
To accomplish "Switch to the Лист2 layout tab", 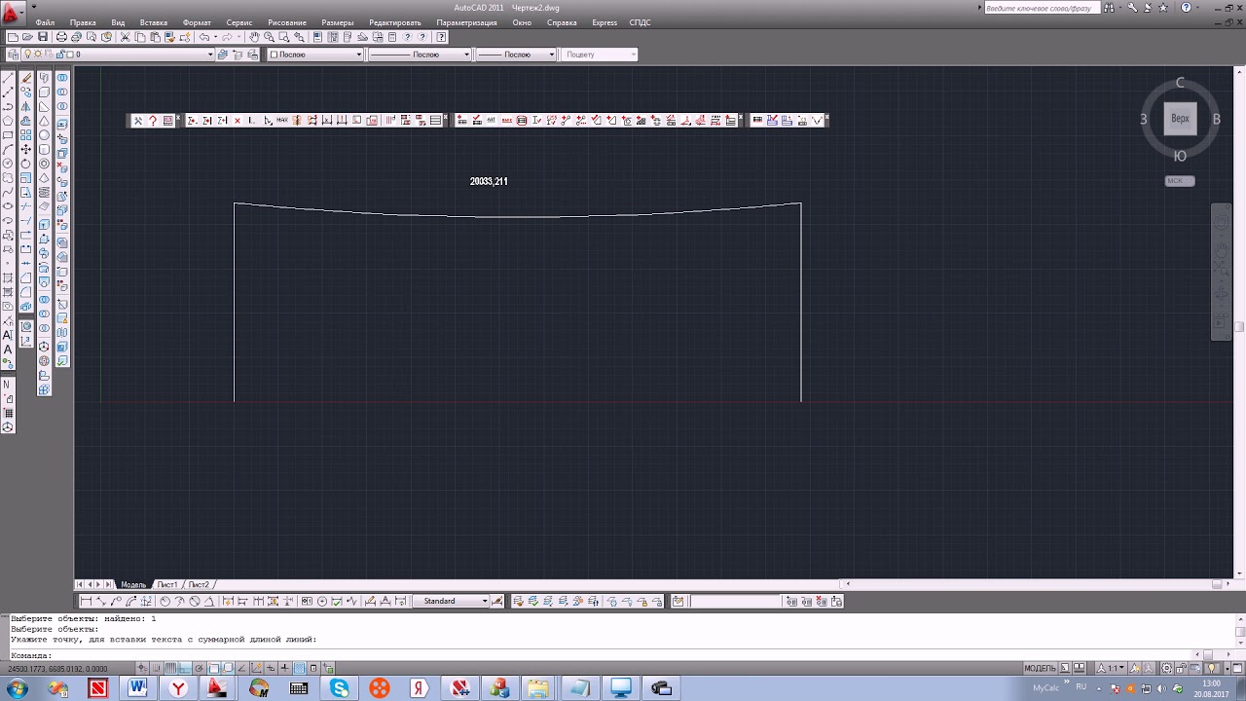I will coord(199,584).
